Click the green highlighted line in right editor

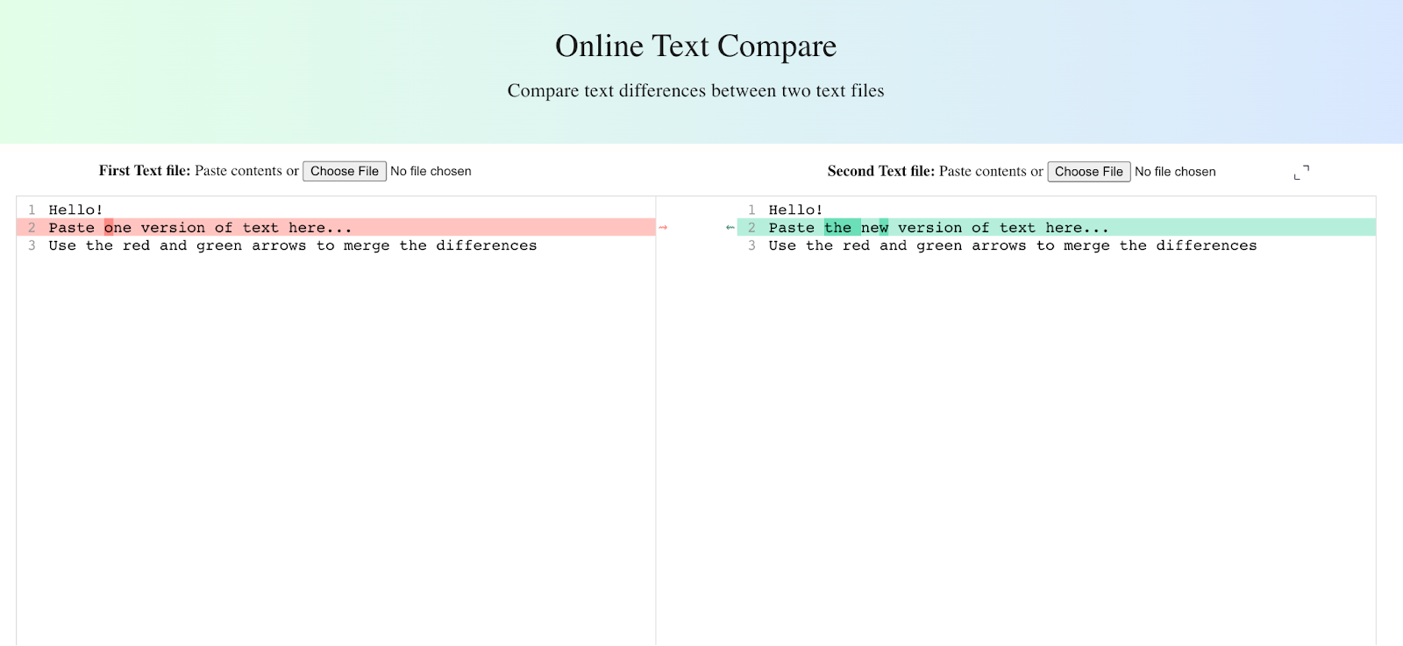point(1057,228)
